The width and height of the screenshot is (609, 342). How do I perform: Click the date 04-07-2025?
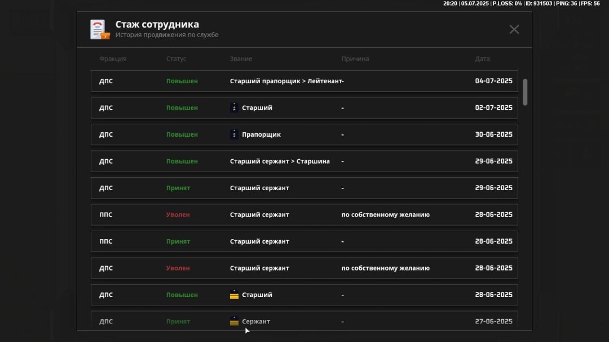[x=493, y=81]
